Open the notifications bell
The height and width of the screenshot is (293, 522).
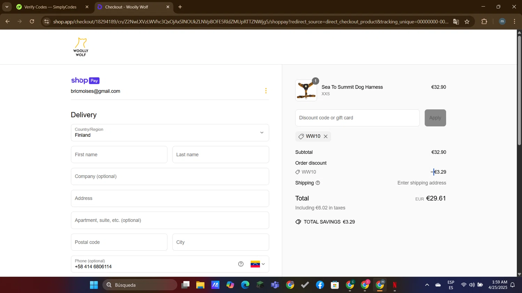pos(513,285)
